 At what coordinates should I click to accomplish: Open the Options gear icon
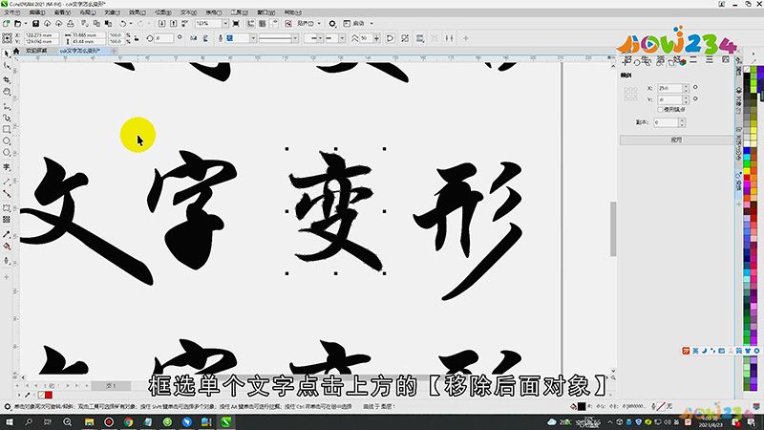(x=332, y=23)
